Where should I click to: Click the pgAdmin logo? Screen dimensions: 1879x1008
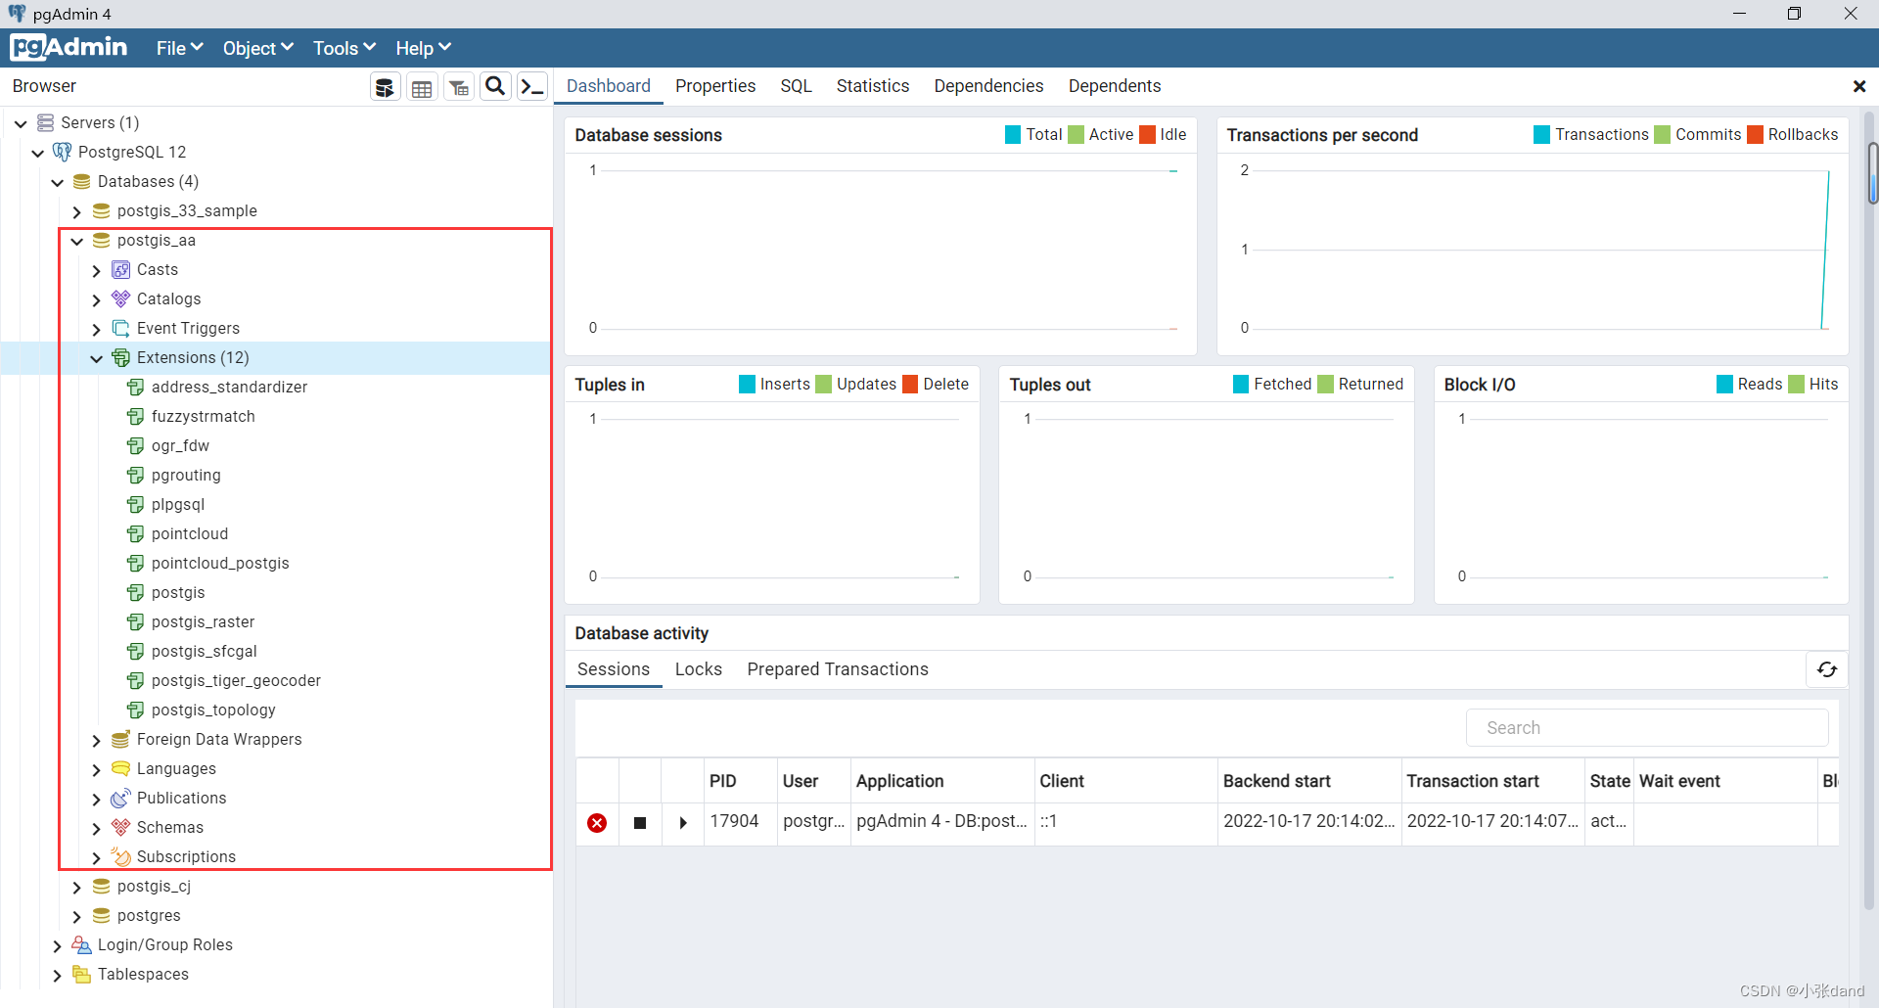[69, 47]
